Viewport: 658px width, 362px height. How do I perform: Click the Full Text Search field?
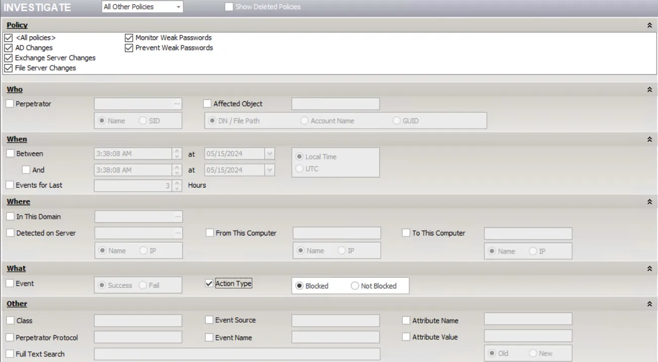[237, 354]
